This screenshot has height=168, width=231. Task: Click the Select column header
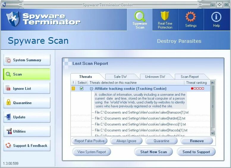click(82, 83)
